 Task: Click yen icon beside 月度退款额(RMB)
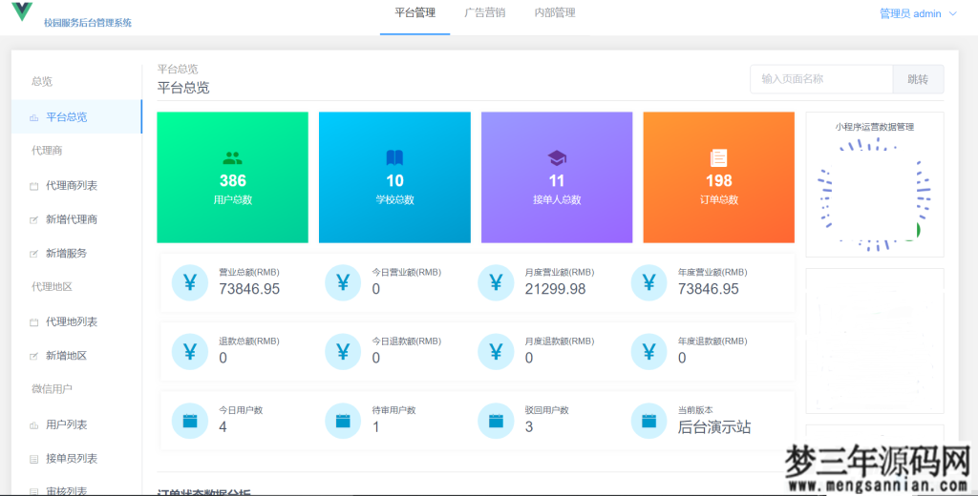click(496, 351)
